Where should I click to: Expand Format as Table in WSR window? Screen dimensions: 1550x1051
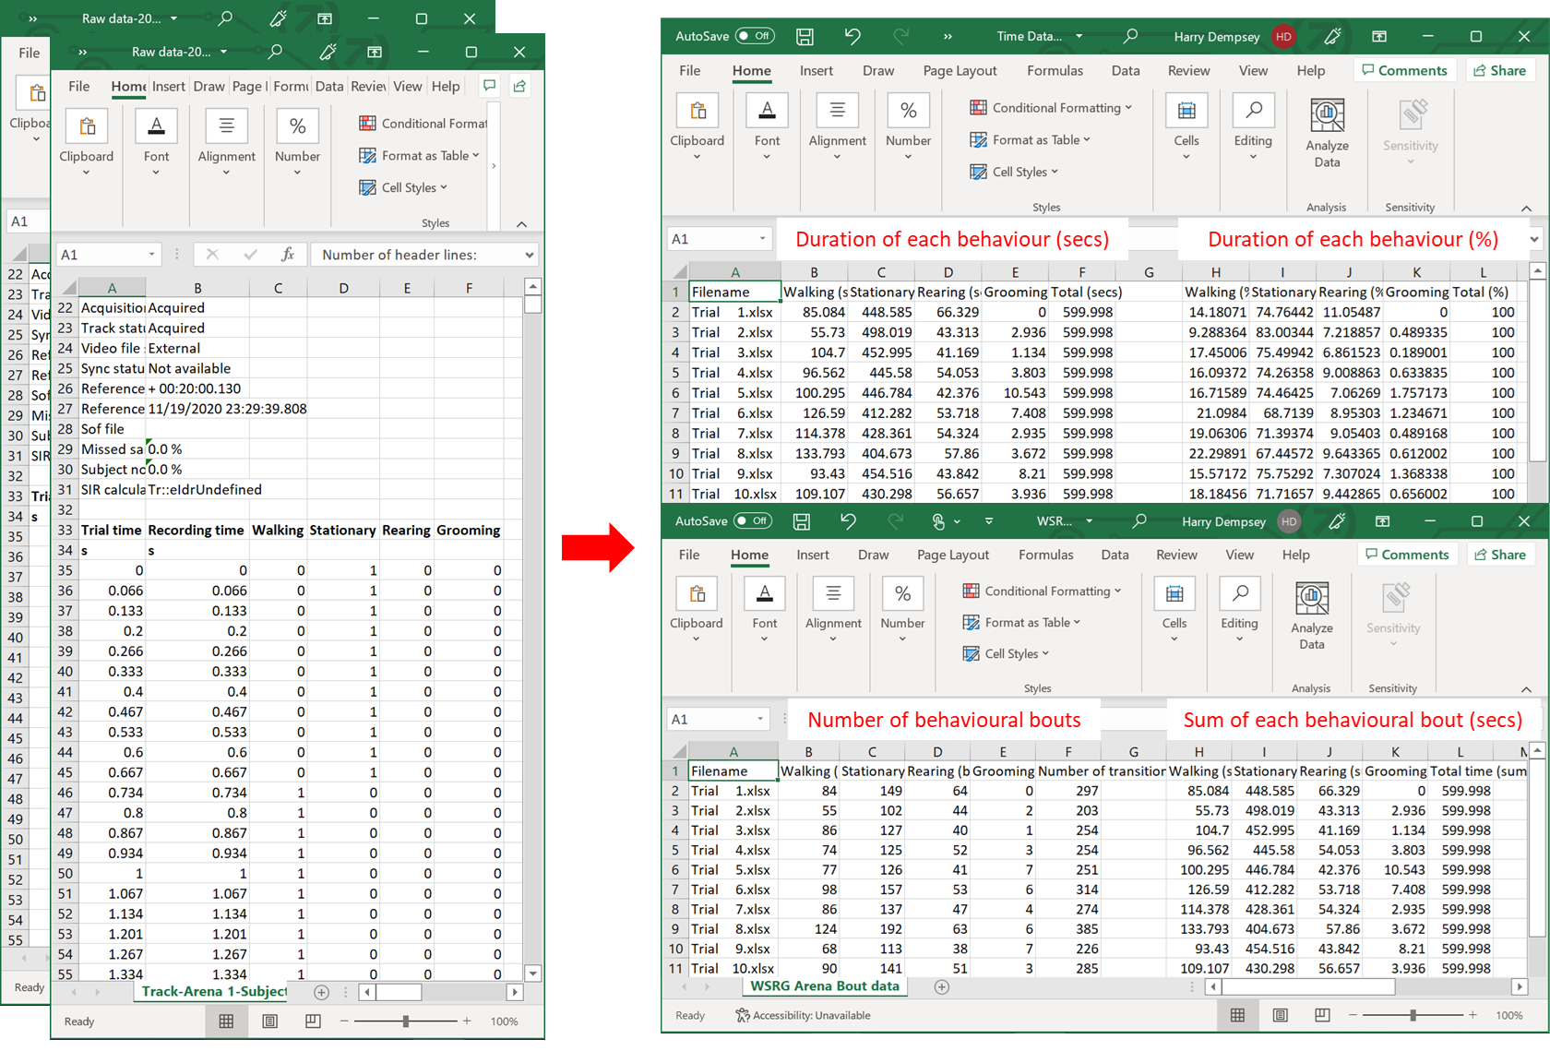click(1021, 622)
